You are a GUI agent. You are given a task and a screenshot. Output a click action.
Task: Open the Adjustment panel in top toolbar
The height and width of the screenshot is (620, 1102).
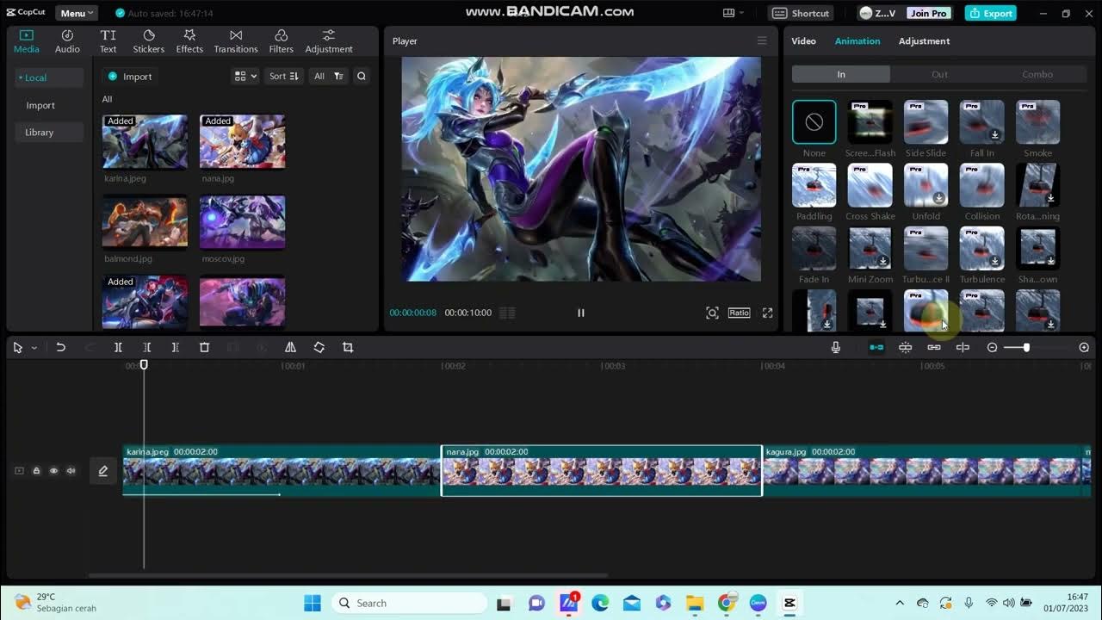click(329, 41)
